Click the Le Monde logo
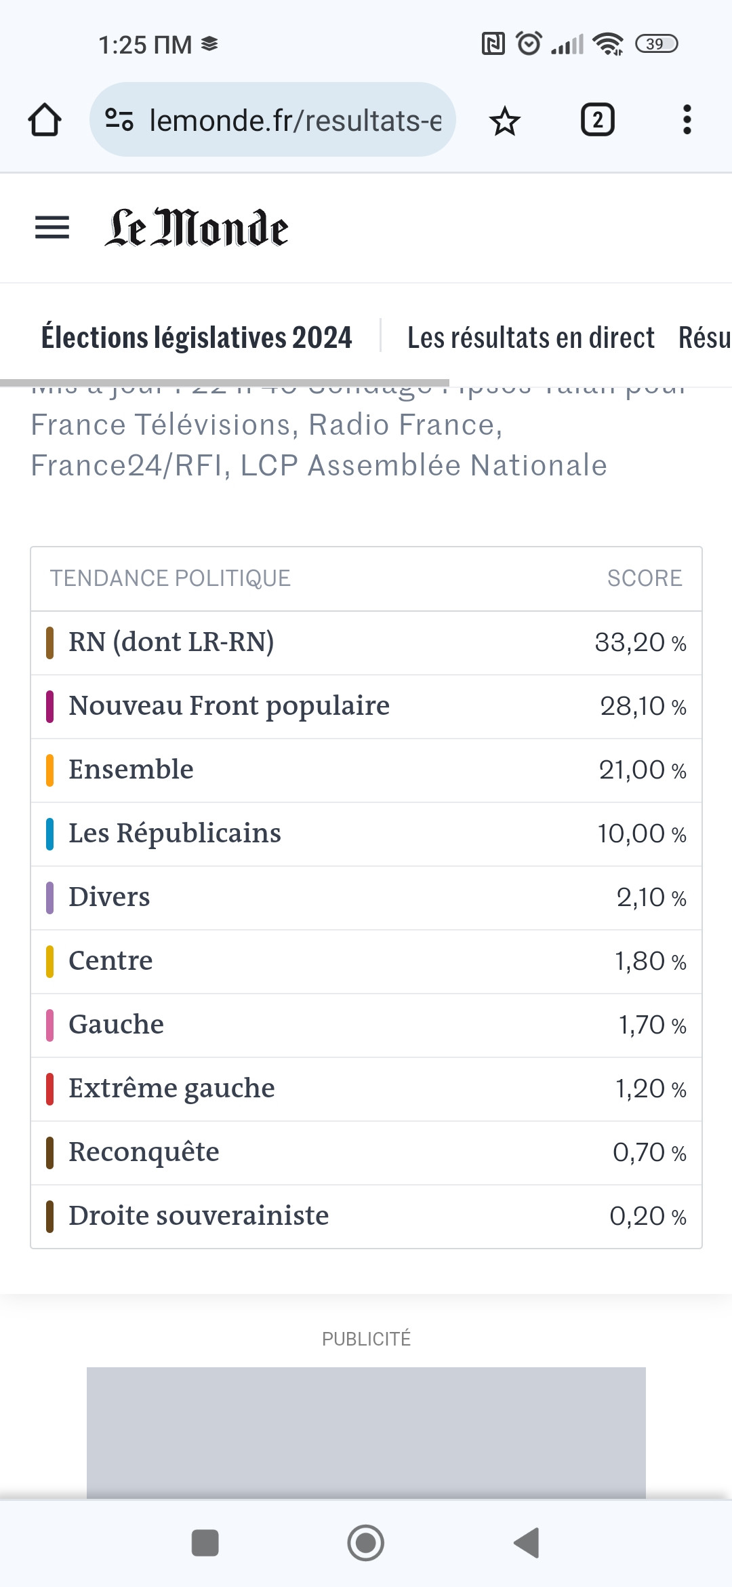 coord(197,228)
